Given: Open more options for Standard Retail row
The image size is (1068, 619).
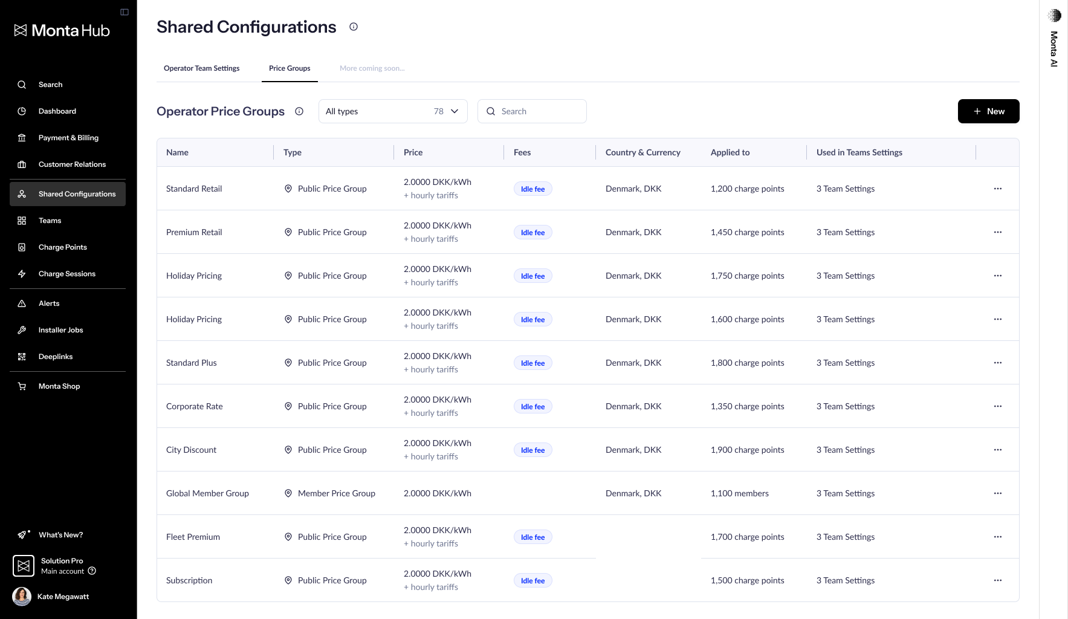Looking at the screenshot, I should [x=998, y=189].
